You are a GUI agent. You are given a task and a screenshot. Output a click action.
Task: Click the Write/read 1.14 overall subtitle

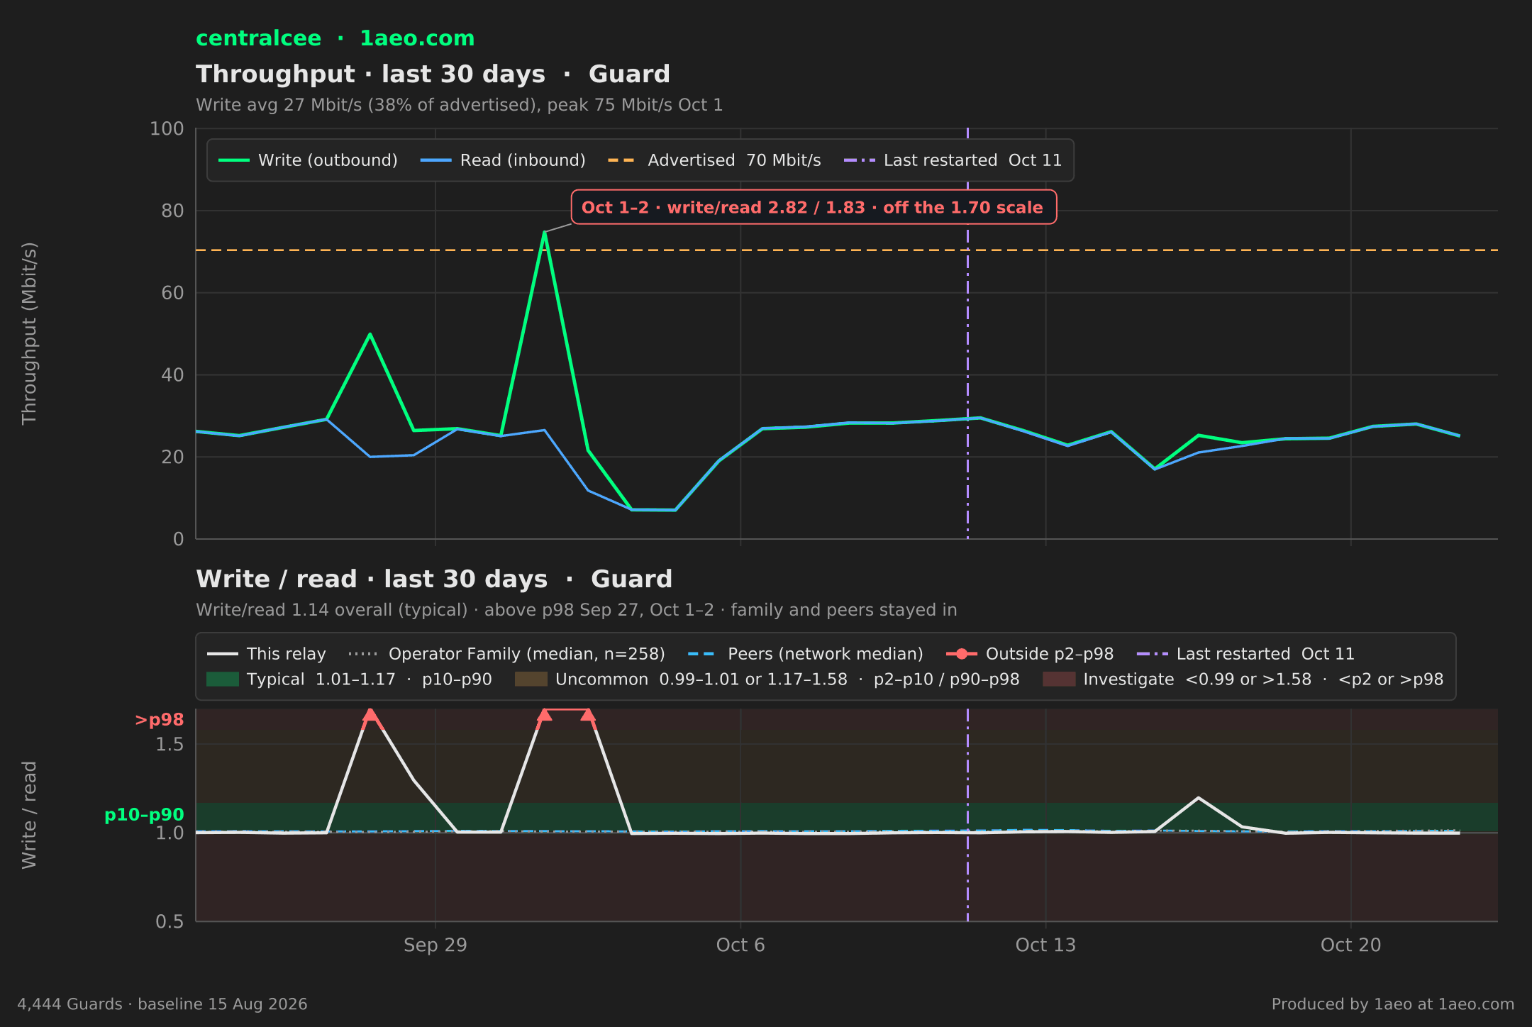point(576,610)
